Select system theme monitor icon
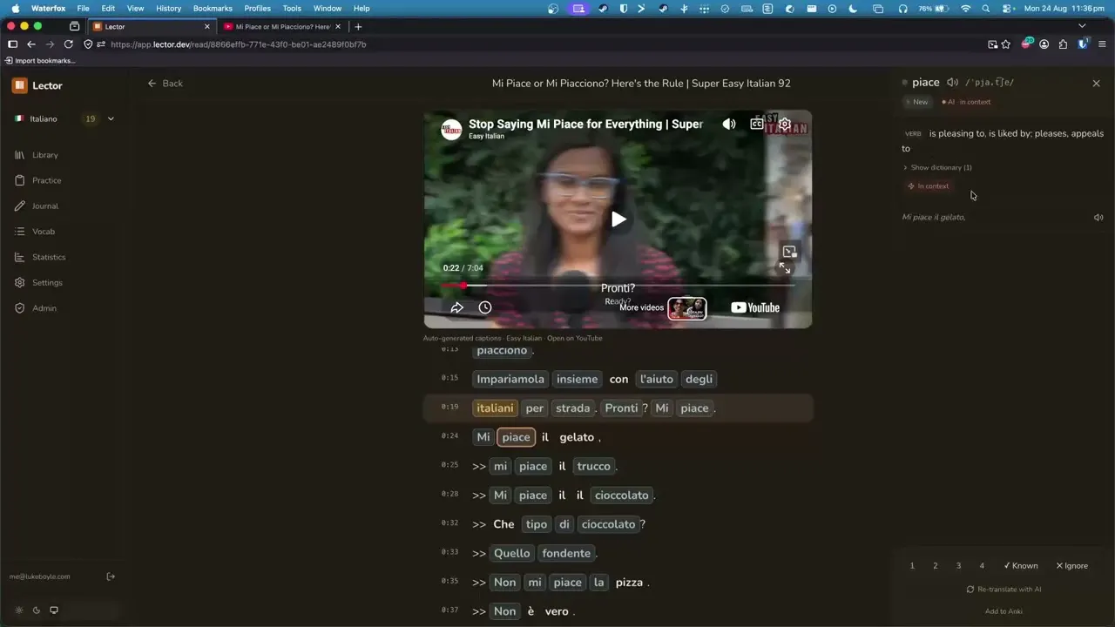 tap(54, 610)
